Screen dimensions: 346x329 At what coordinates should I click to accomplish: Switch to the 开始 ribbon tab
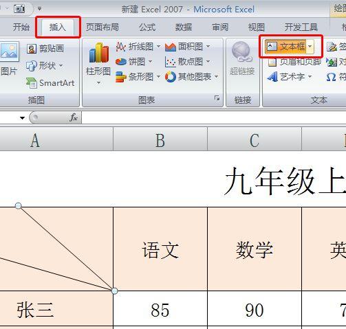(x=21, y=27)
